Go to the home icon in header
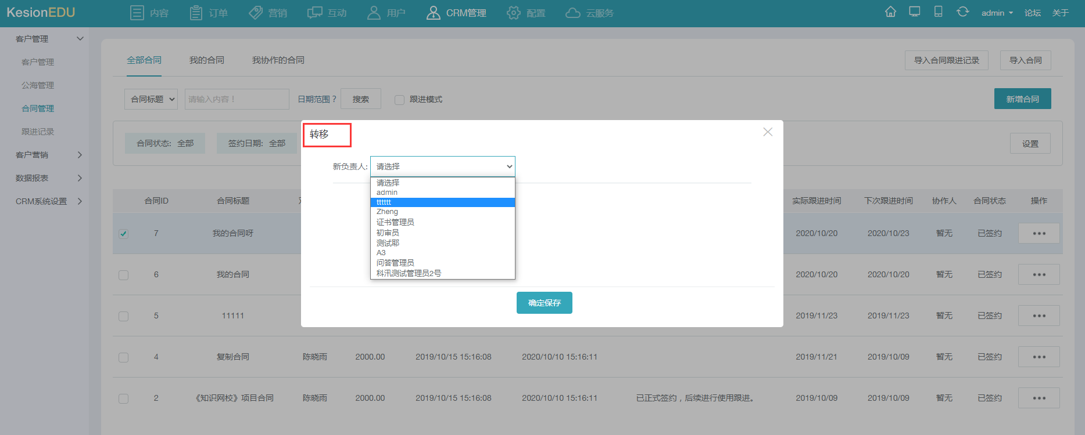This screenshot has width=1085, height=435. point(890,12)
